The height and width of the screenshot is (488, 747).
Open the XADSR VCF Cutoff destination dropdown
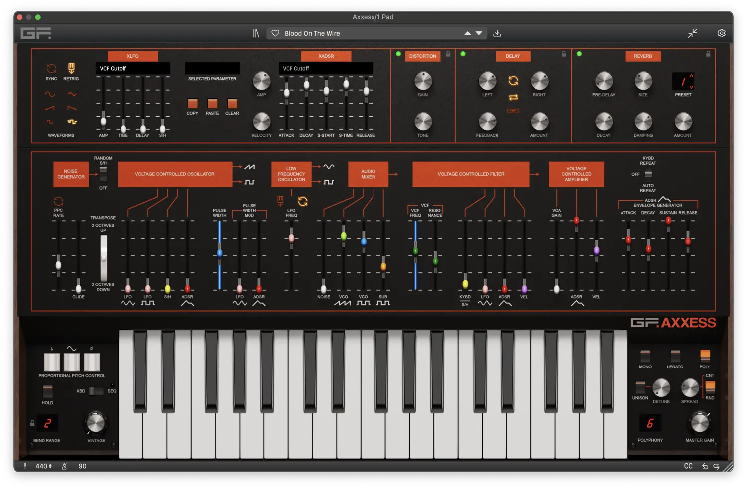(x=326, y=68)
